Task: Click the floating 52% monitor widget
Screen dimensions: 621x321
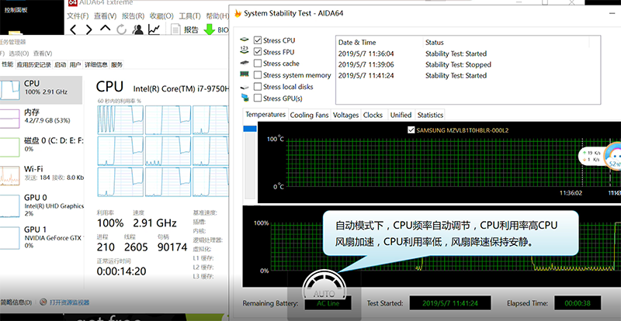Action: (612, 157)
